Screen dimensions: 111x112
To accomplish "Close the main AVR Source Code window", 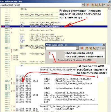I will click(109, 1).
